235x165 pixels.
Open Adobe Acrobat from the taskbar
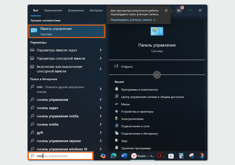(x=161, y=156)
